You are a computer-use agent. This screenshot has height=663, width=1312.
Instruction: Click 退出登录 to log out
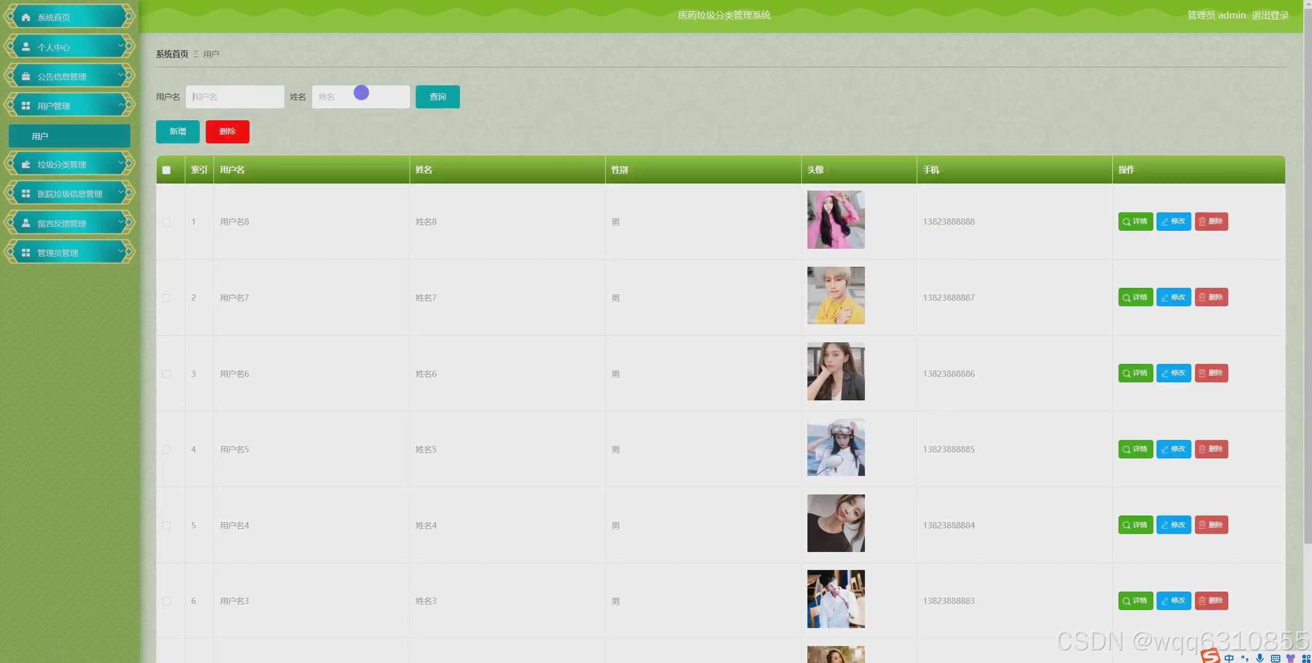(x=1270, y=15)
